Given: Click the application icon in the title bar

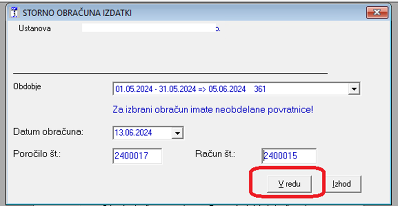Looking at the screenshot, I should click(x=14, y=13).
